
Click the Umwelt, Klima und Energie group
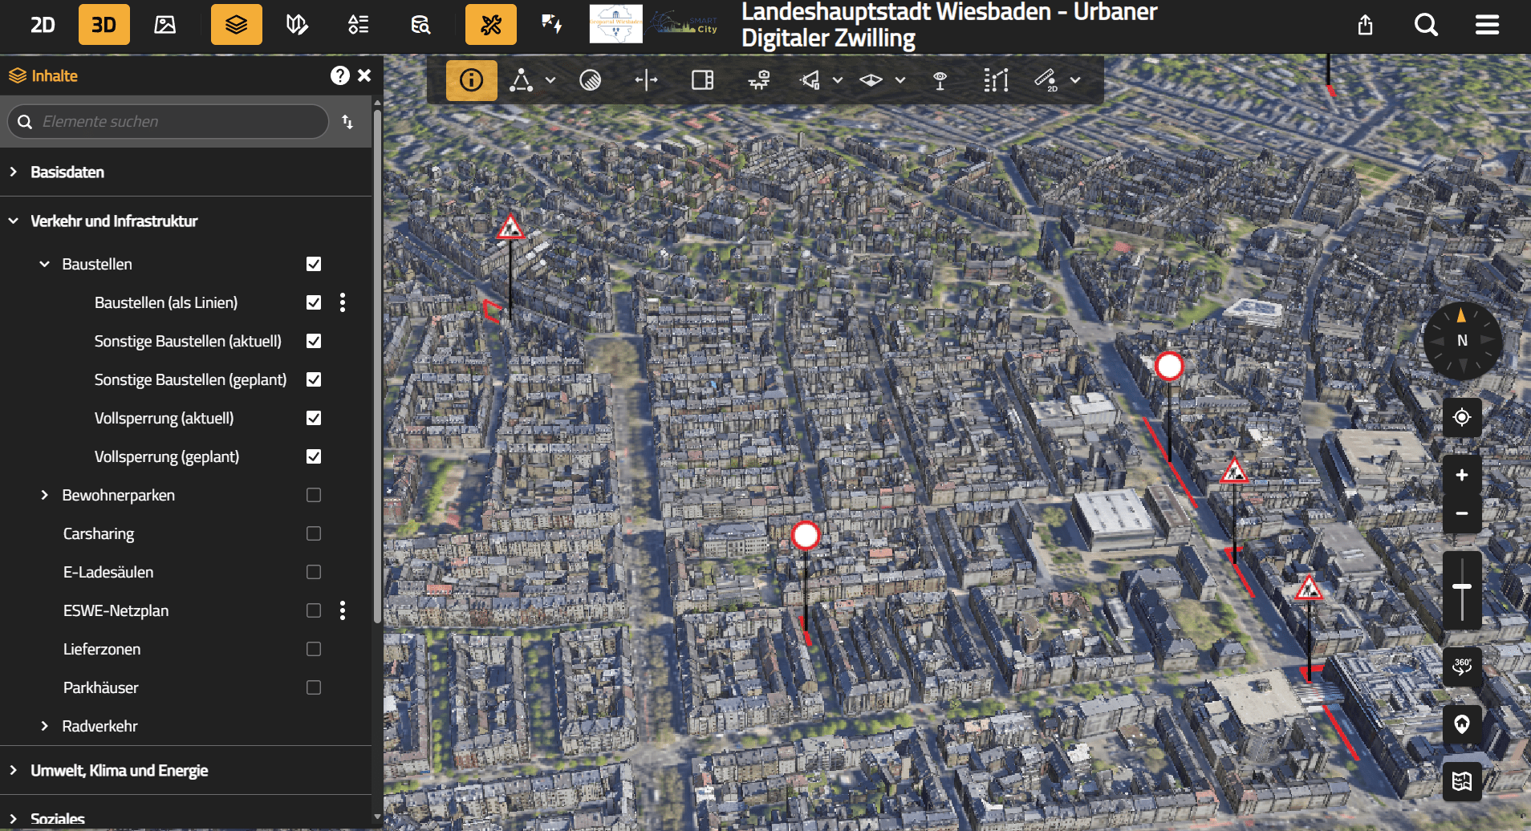click(x=119, y=770)
